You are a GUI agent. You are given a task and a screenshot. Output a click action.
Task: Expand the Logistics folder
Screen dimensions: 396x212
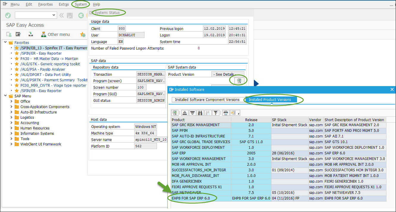[x=12, y=117]
